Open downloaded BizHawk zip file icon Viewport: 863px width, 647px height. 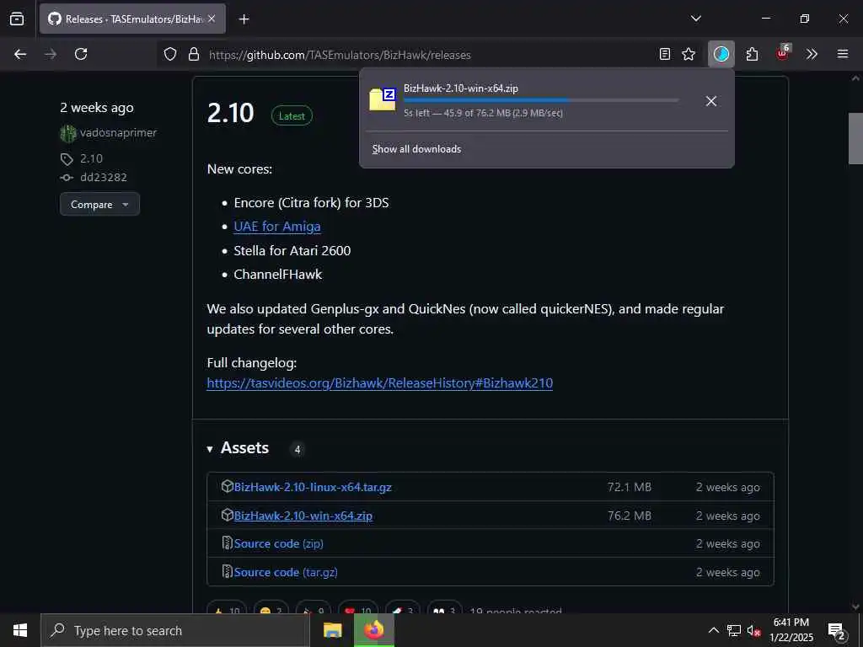coord(383,99)
